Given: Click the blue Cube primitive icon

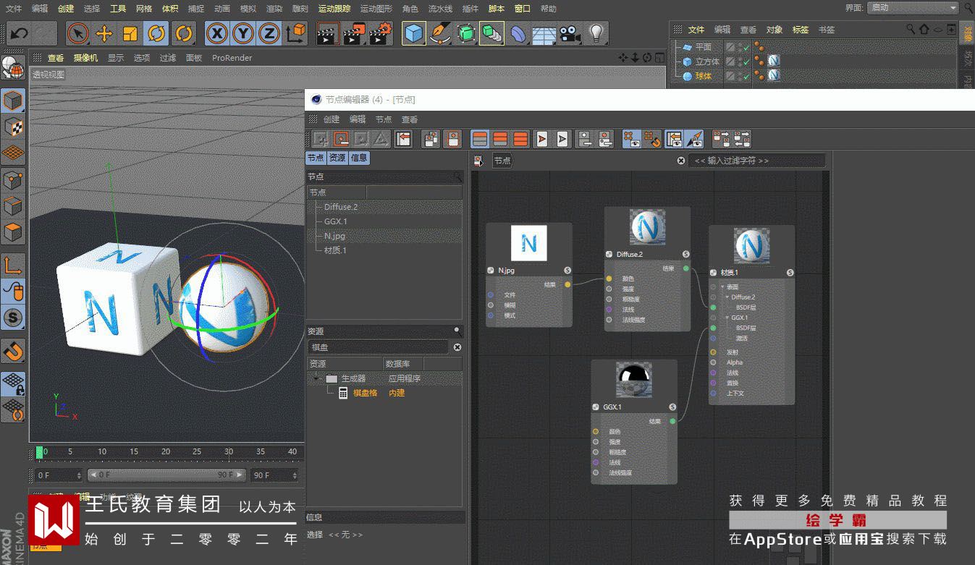Looking at the screenshot, I should pyautogui.click(x=413, y=33).
